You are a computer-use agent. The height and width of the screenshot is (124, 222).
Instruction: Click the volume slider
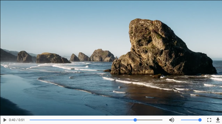click(191, 120)
